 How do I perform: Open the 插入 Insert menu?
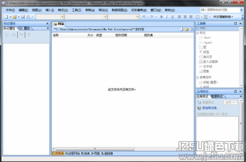pos(50,10)
